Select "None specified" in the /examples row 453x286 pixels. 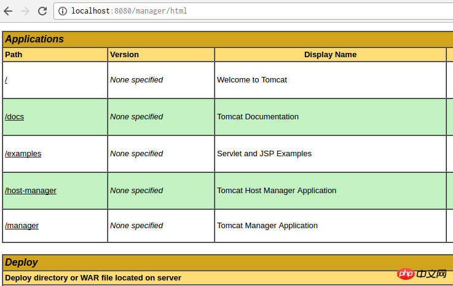pos(136,154)
